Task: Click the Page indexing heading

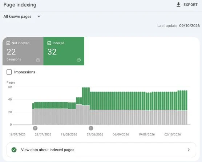Action: tap(20, 5)
